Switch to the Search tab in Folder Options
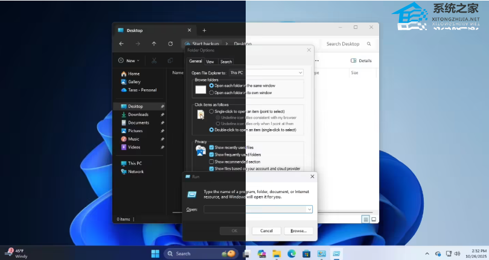 pos(226,62)
